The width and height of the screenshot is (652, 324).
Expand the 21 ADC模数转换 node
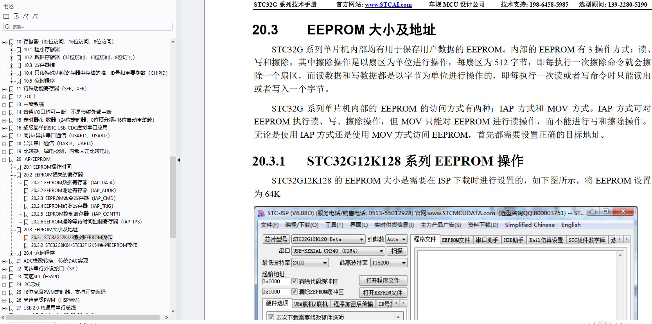click(5, 261)
